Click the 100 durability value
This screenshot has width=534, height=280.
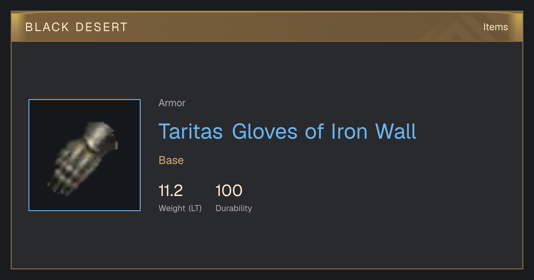[229, 191]
